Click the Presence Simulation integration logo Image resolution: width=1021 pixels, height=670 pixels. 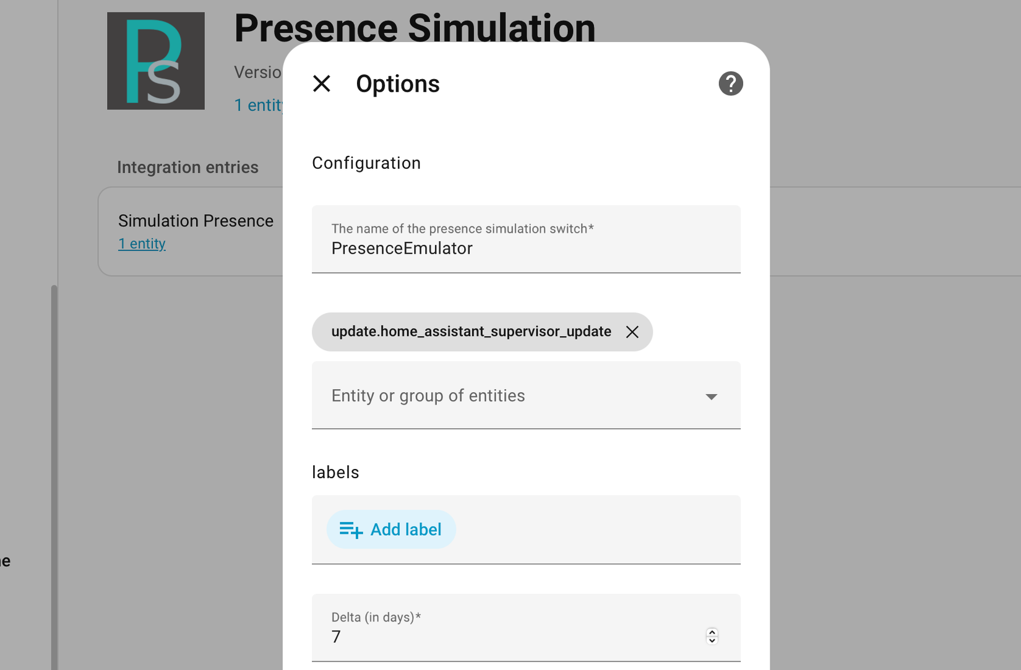[x=155, y=61]
